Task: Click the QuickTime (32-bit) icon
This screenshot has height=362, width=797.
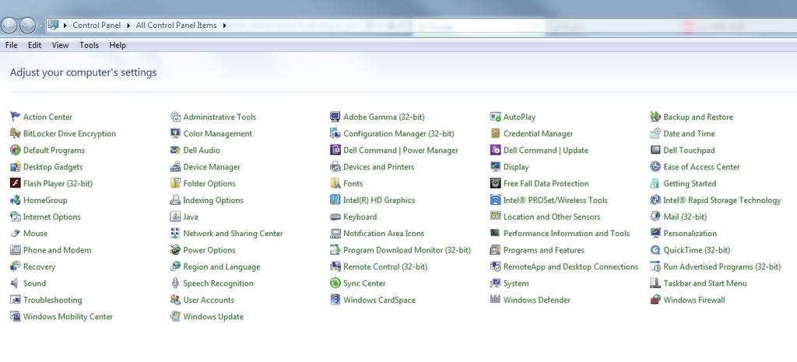Action: point(655,250)
